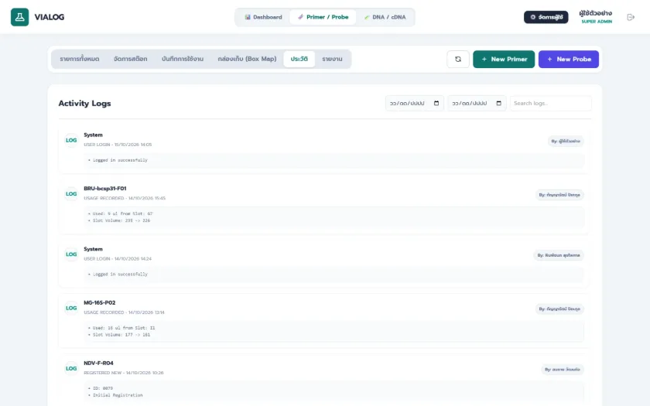This screenshot has height=406, width=650.
Task: Click the New Probe button
Action: [568, 60]
